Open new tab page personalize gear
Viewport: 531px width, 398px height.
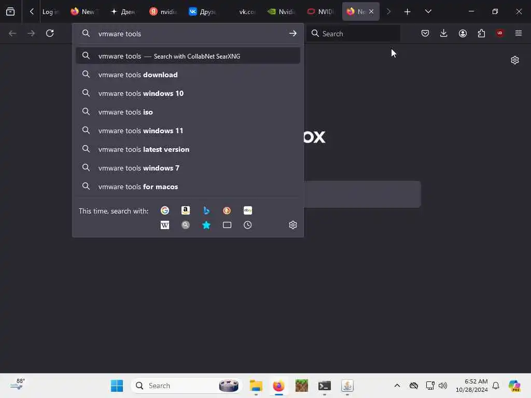pos(515,60)
